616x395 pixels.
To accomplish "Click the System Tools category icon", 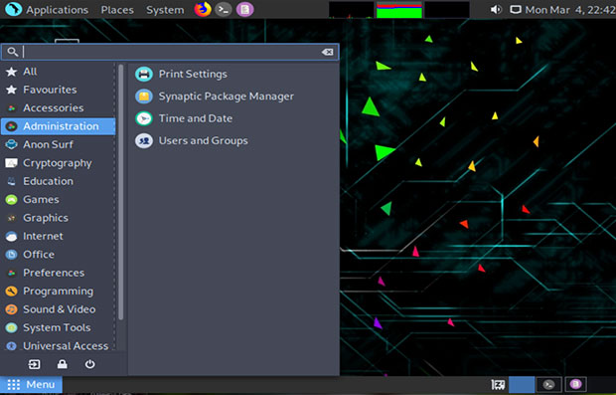I will click(x=11, y=327).
